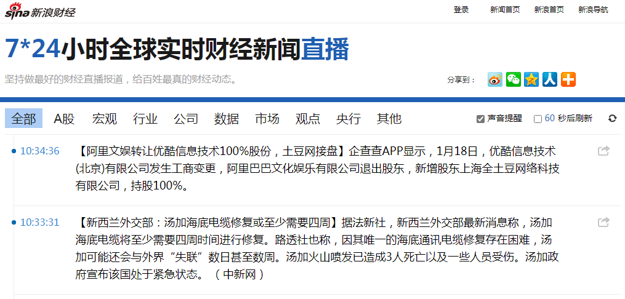
Task: Switch to the 市场 tab
Action: [267, 118]
